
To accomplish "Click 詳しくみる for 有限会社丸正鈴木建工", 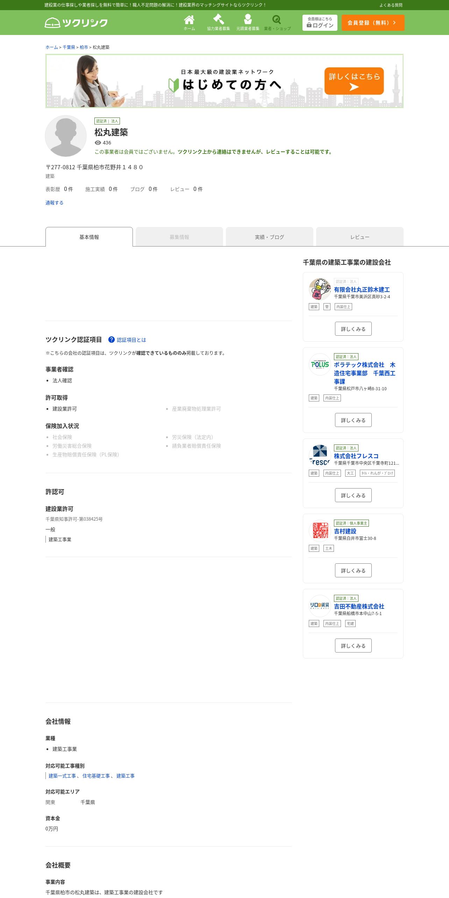I will coord(353,329).
